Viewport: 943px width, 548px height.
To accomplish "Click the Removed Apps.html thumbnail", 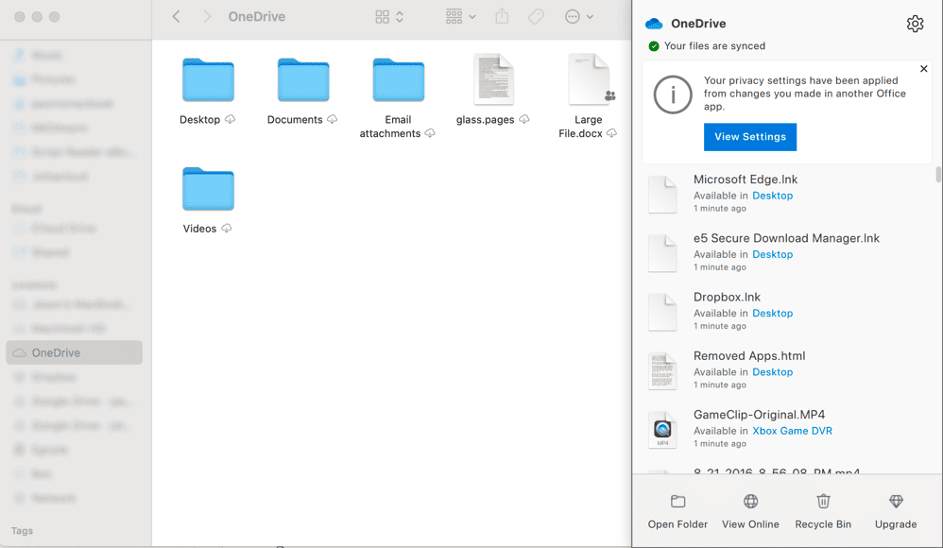I will click(x=662, y=371).
